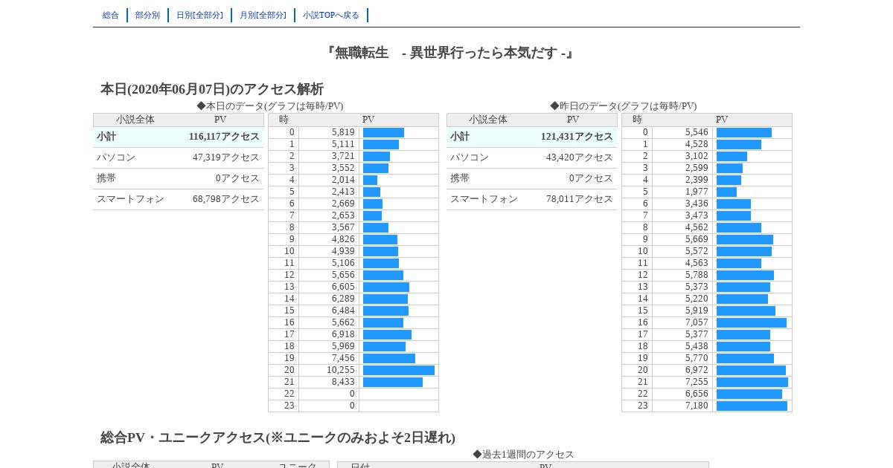
Task: Click today's subtotal 116,117アクセス
Action: [x=224, y=137]
